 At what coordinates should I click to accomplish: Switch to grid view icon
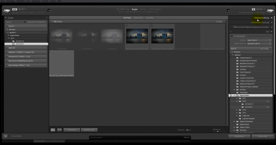coord(53,130)
